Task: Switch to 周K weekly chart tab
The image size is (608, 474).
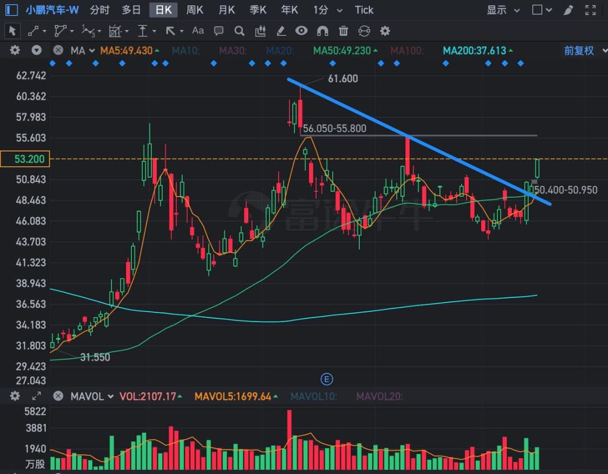Action: (195, 10)
